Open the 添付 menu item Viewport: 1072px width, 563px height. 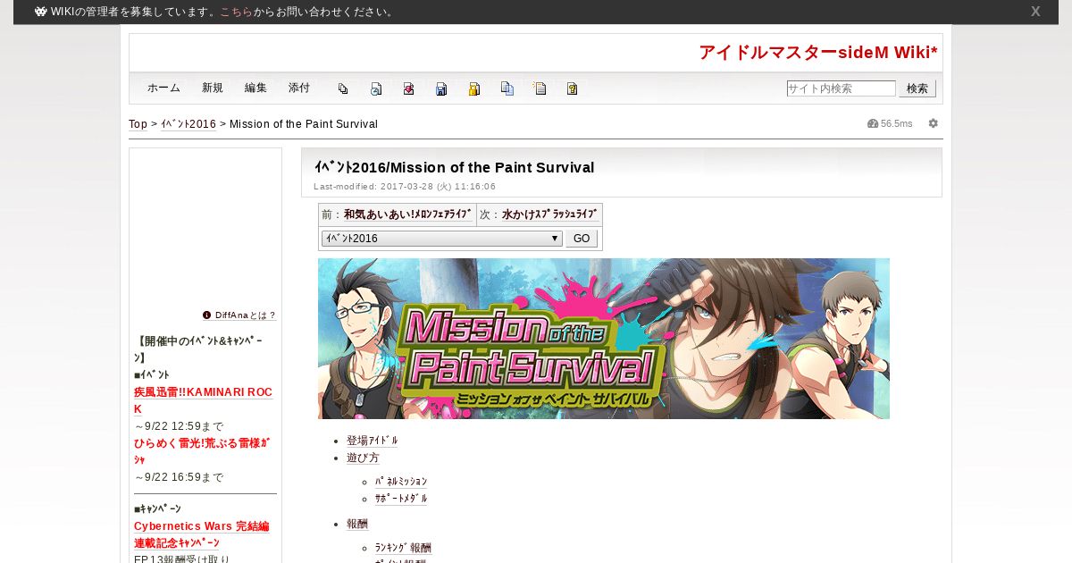(299, 88)
